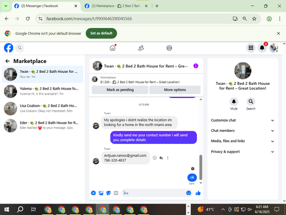Open Chrome profile icon
Viewport: 286px width, 215px height.
click(x=269, y=18)
